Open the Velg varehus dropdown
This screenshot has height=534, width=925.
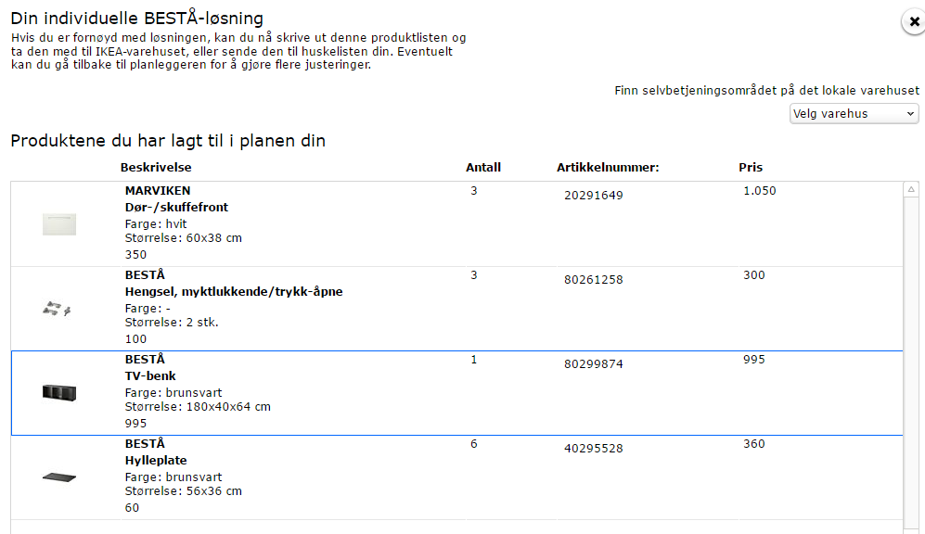pyautogui.click(x=854, y=114)
